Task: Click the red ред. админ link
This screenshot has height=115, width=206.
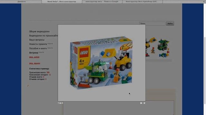Action: tap(34, 63)
